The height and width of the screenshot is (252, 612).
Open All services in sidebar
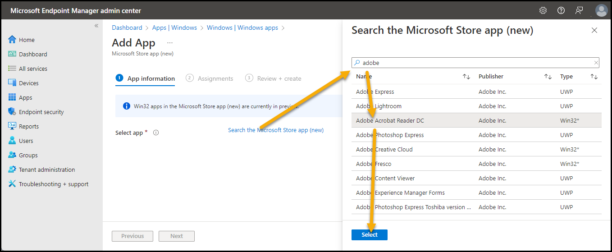(x=33, y=69)
